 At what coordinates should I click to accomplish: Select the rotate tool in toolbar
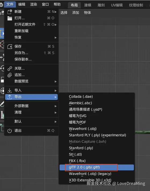click(x=2, y=68)
